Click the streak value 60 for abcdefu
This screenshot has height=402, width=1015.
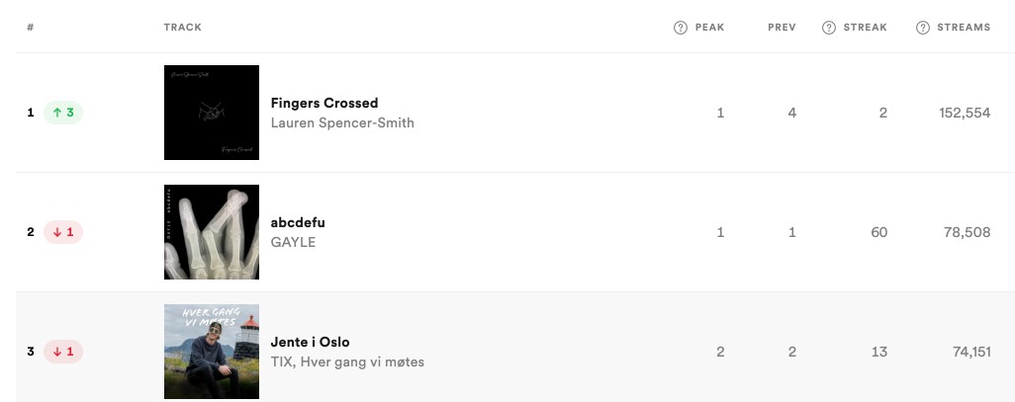tap(879, 233)
